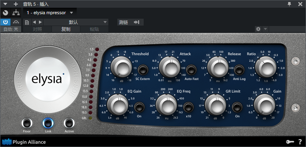Viewport: 306px width, 147px height.
Task: Click the 测链 sidechain button
Action: (130, 22)
